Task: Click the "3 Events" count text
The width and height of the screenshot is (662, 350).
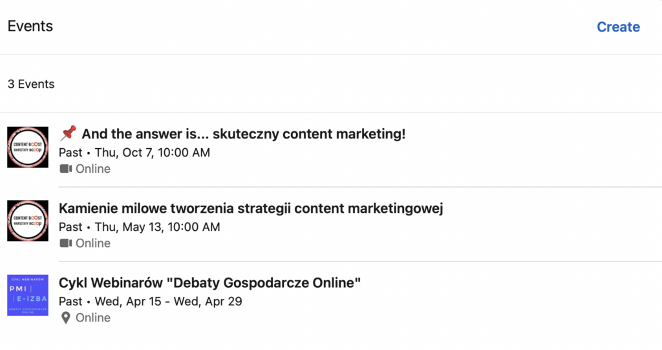Action: [31, 84]
